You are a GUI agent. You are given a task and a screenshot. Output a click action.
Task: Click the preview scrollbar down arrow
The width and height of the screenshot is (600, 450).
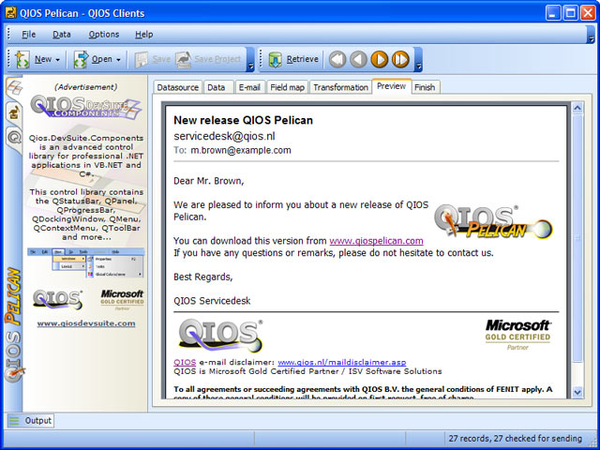click(577, 392)
